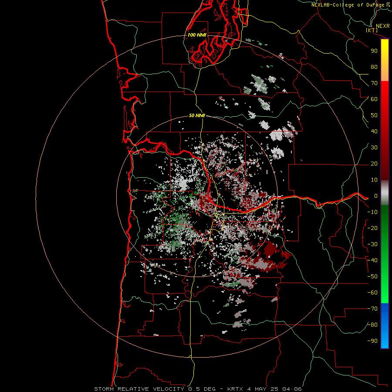Select the orange segment near 70 on scale
Screen dimensions: 392x392
[385, 74]
